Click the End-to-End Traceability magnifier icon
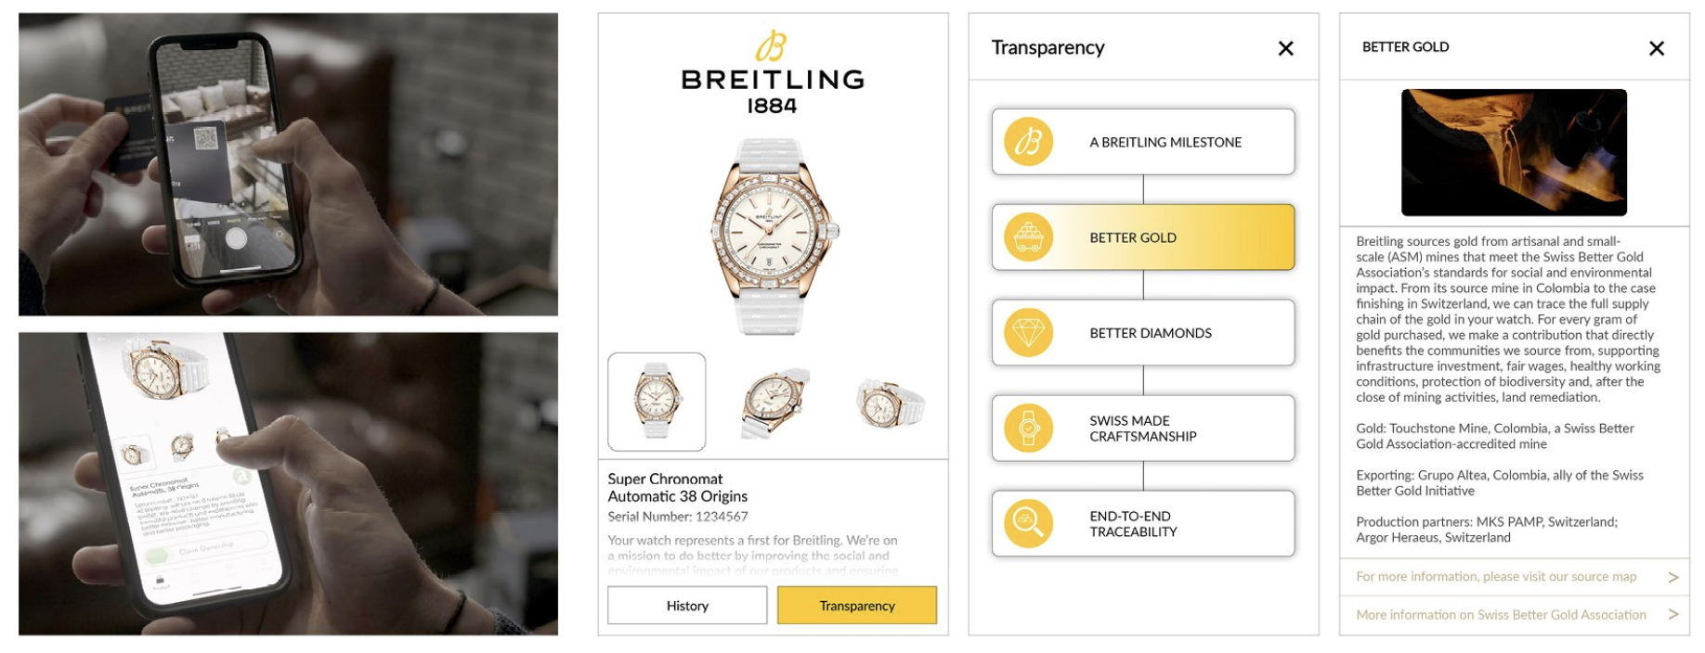Viewport: 1705px width, 653px height. point(1028,523)
